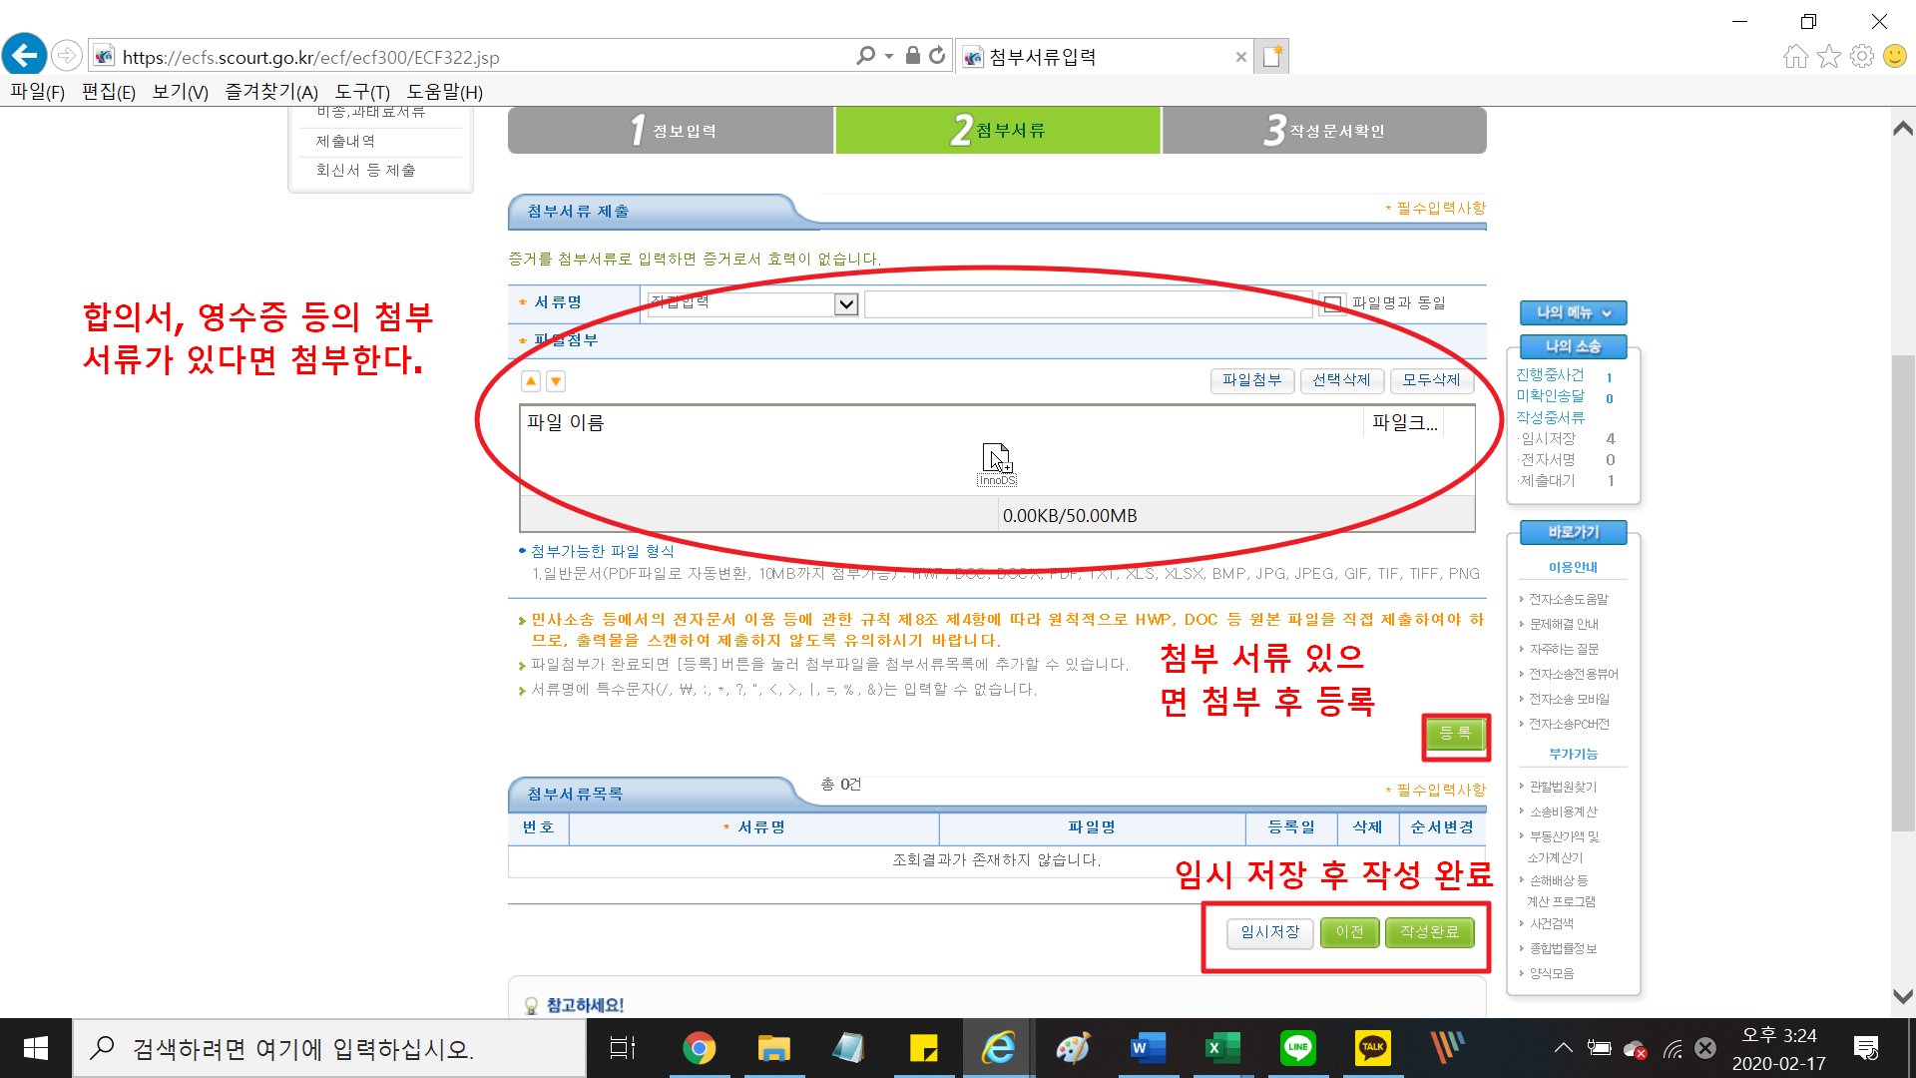
Task: Open the 도구(T) menu
Action: tap(361, 92)
